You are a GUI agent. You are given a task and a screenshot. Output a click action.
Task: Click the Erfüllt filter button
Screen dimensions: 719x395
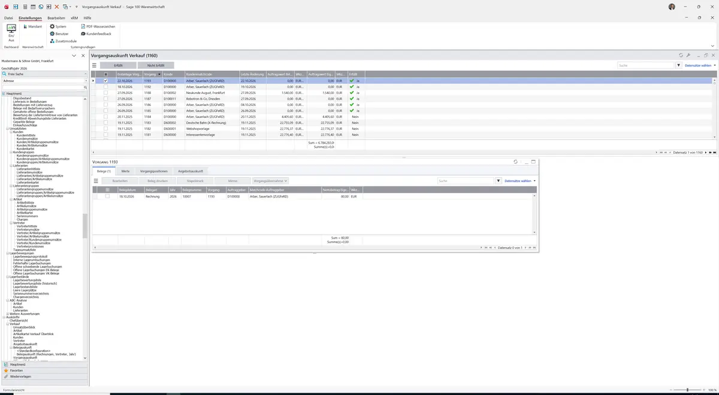118,65
